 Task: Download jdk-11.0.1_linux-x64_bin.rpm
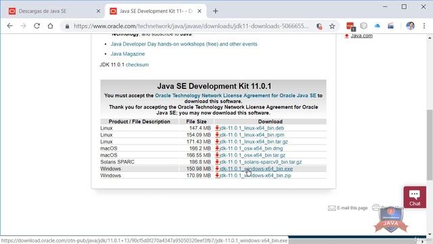[x=252, y=135]
